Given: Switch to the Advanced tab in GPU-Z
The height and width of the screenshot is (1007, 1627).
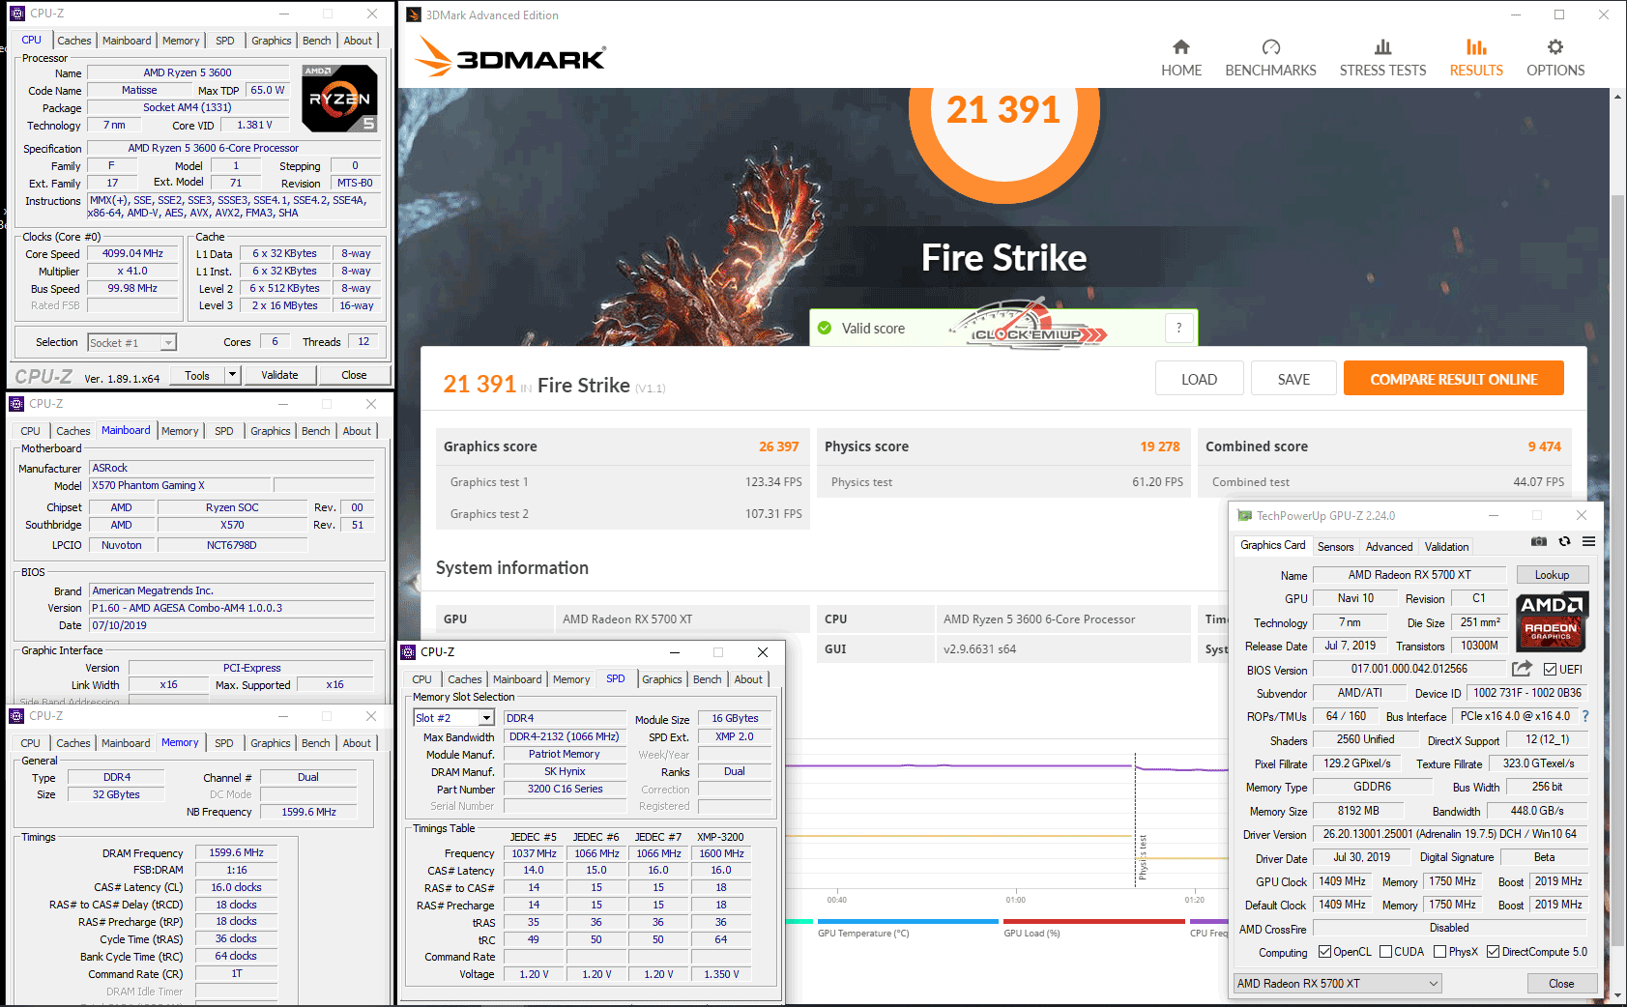Looking at the screenshot, I should pos(1388,547).
